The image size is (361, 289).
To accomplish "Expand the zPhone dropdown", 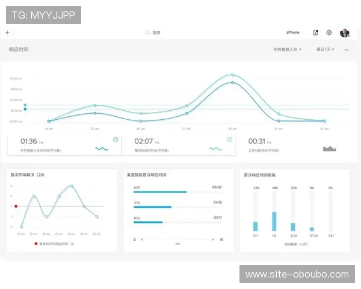I will pos(295,33).
